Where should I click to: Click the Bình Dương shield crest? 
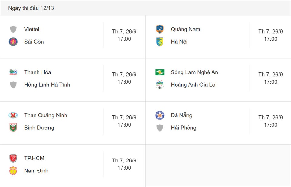coord(13,128)
